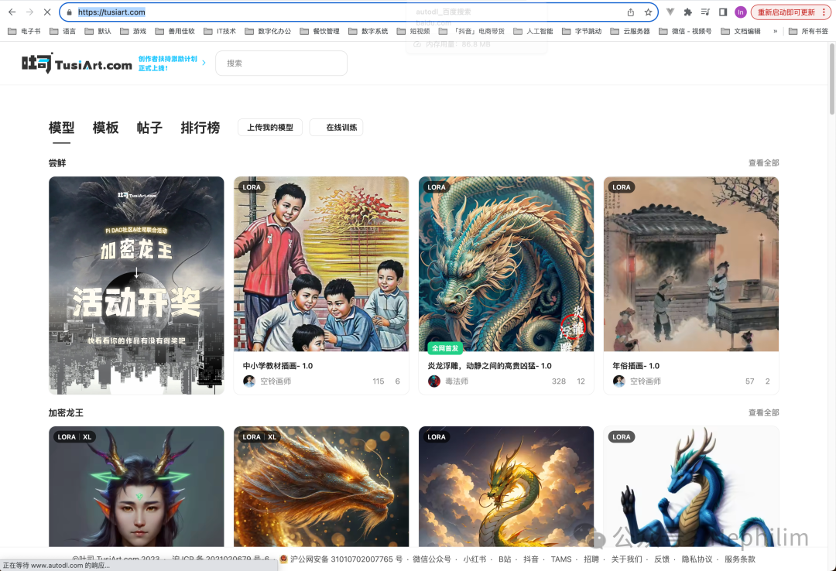The width and height of the screenshot is (836, 571).
Task: Click the V-shaped extension icon
Action: click(x=670, y=12)
